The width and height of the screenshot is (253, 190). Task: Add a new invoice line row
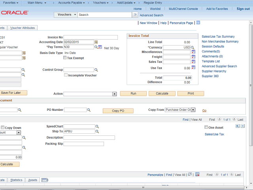[237, 126]
